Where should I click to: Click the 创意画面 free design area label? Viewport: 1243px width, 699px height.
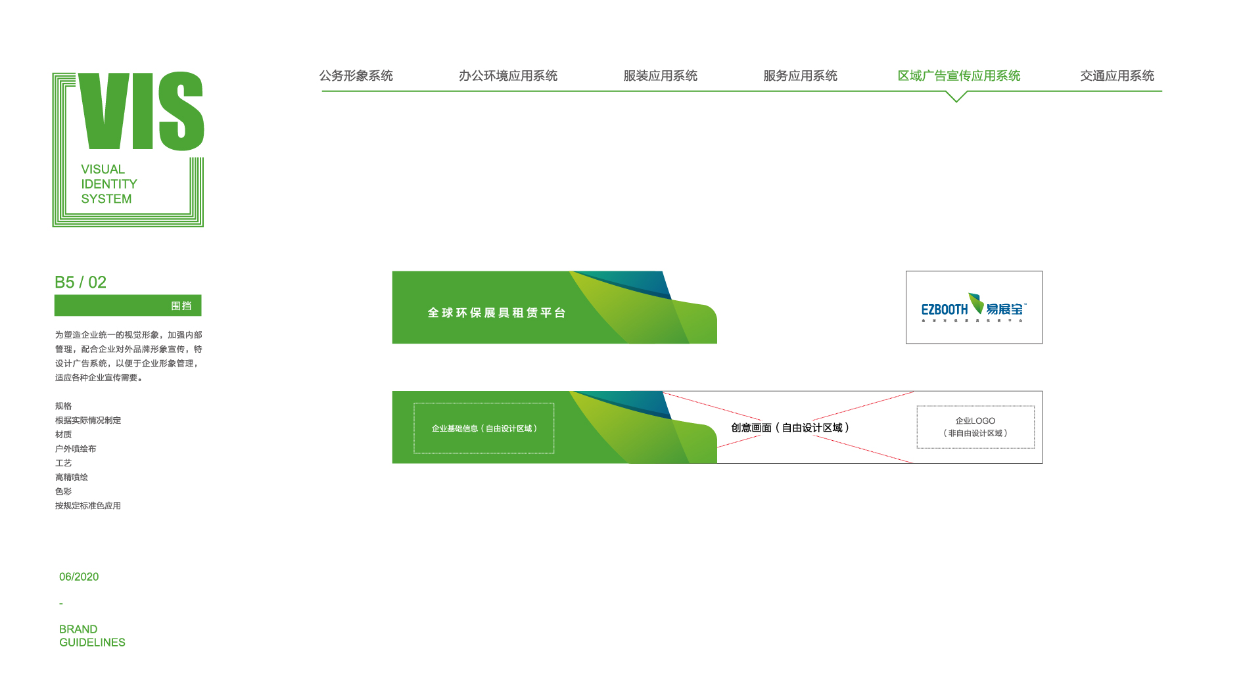(789, 428)
